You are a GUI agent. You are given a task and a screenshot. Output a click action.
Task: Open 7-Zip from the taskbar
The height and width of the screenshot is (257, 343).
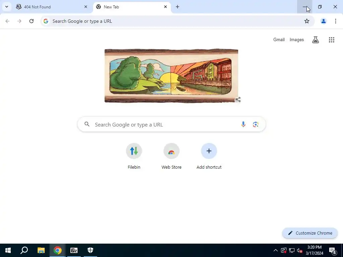tap(74, 250)
